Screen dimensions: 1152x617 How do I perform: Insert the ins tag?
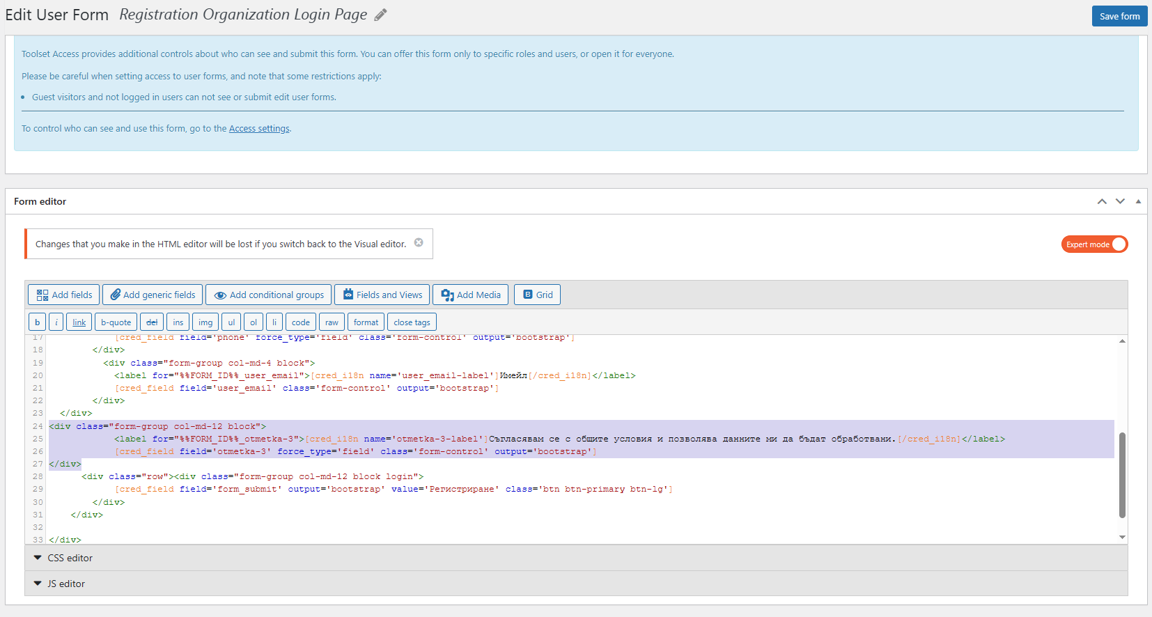click(178, 322)
